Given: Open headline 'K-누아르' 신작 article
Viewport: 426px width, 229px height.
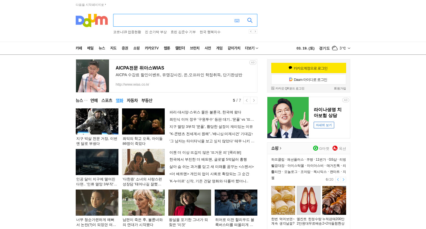Looking at the screenshot, I should 209,181.
